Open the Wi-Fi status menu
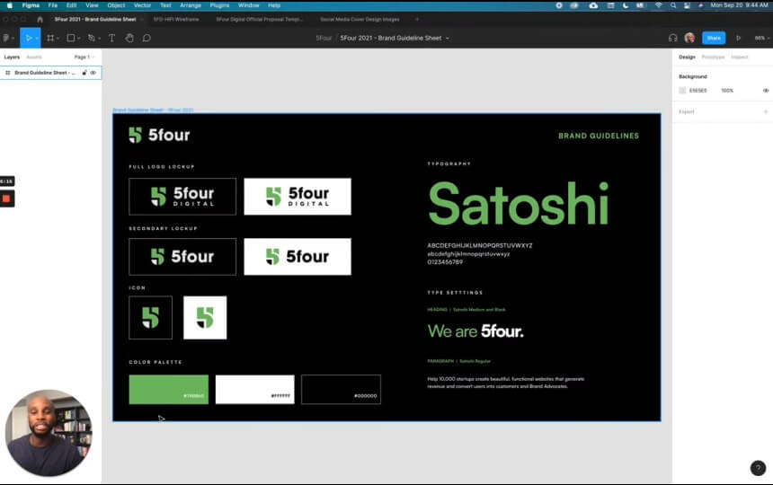The width and height of the screenshot is (773, 485). coord(658,5)
